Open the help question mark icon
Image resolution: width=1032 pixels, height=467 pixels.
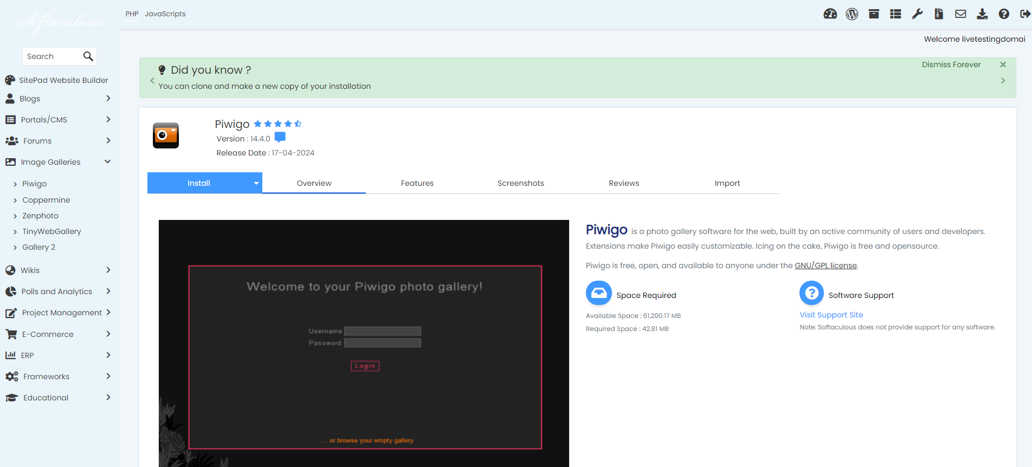pyautogui.click(x=1004, y=14)
